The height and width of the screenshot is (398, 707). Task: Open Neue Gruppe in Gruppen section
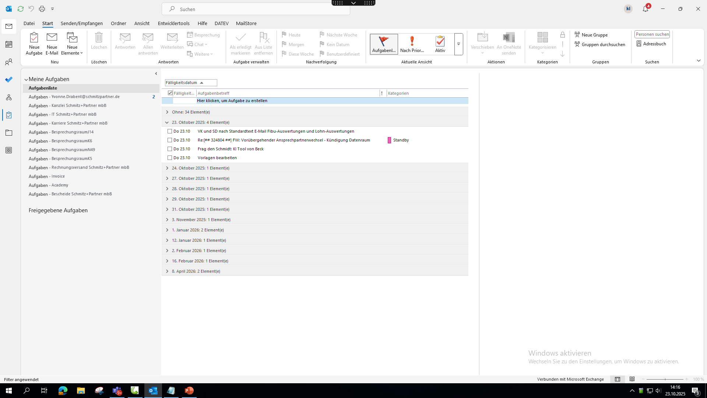point(591,35)
